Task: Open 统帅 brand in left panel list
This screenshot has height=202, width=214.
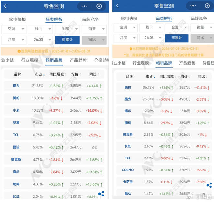Action: point(16,184)
